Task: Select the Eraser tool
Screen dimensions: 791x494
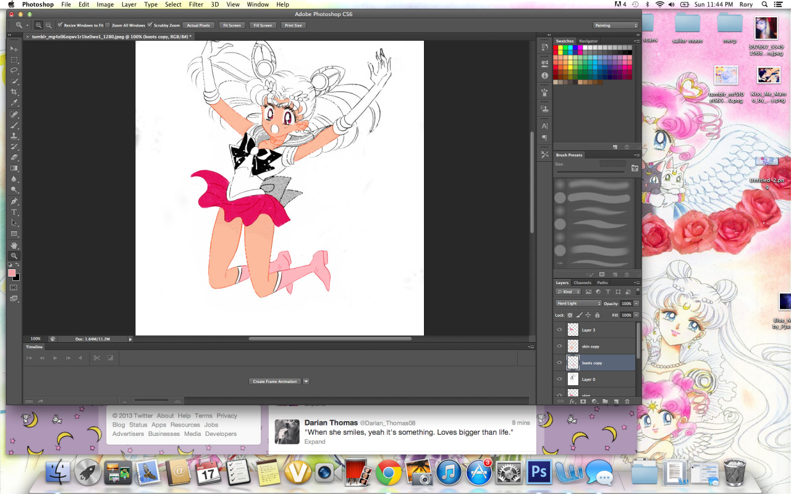Action: (14, 157)
